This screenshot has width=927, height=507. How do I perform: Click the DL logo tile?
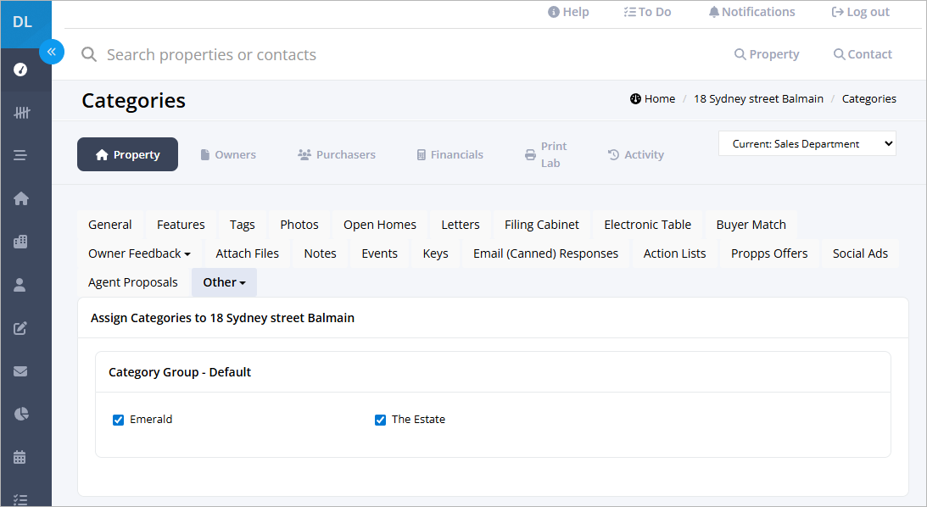pos(25,24)
